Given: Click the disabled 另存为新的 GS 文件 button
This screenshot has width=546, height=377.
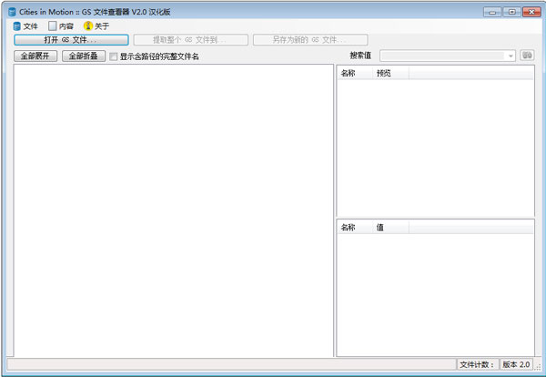Looking at the screenshot, I should [x=310, y=40].
